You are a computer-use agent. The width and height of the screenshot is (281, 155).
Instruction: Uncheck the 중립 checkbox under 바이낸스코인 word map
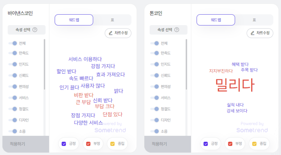[112, 144]
